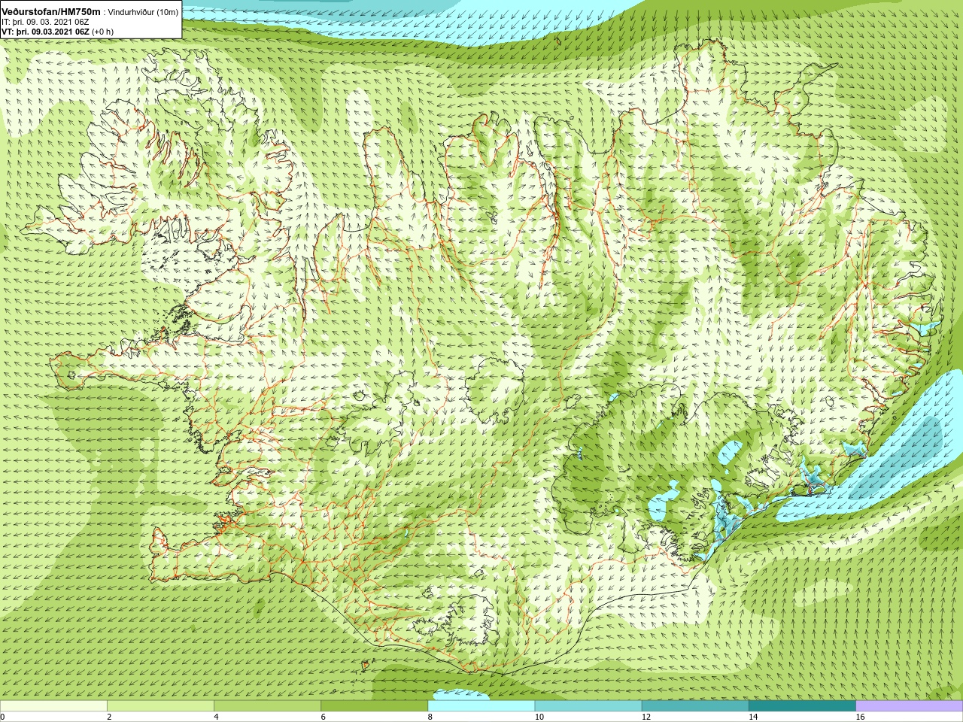The height and width of the screenshot is (722, 963).
Task: Click the legend scale value "0"
Action: pos(3,717)
